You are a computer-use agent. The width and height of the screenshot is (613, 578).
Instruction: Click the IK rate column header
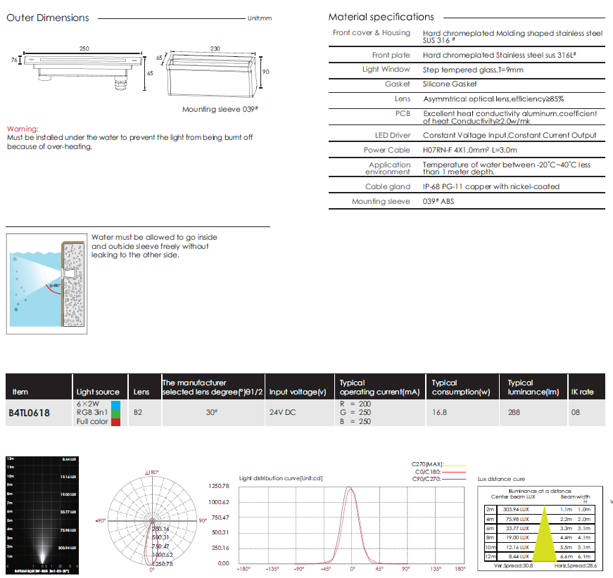[x=582, y=392]
